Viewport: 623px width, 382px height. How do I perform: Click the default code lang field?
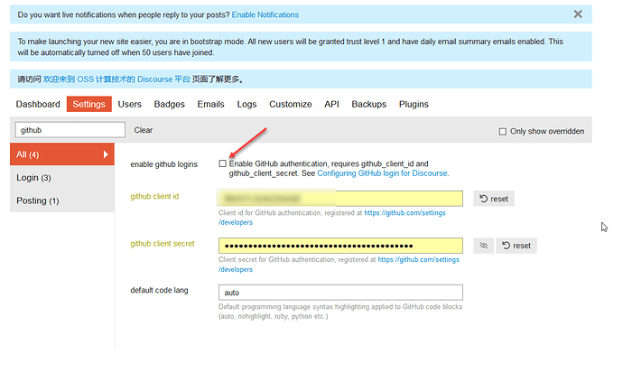[340, 293]
